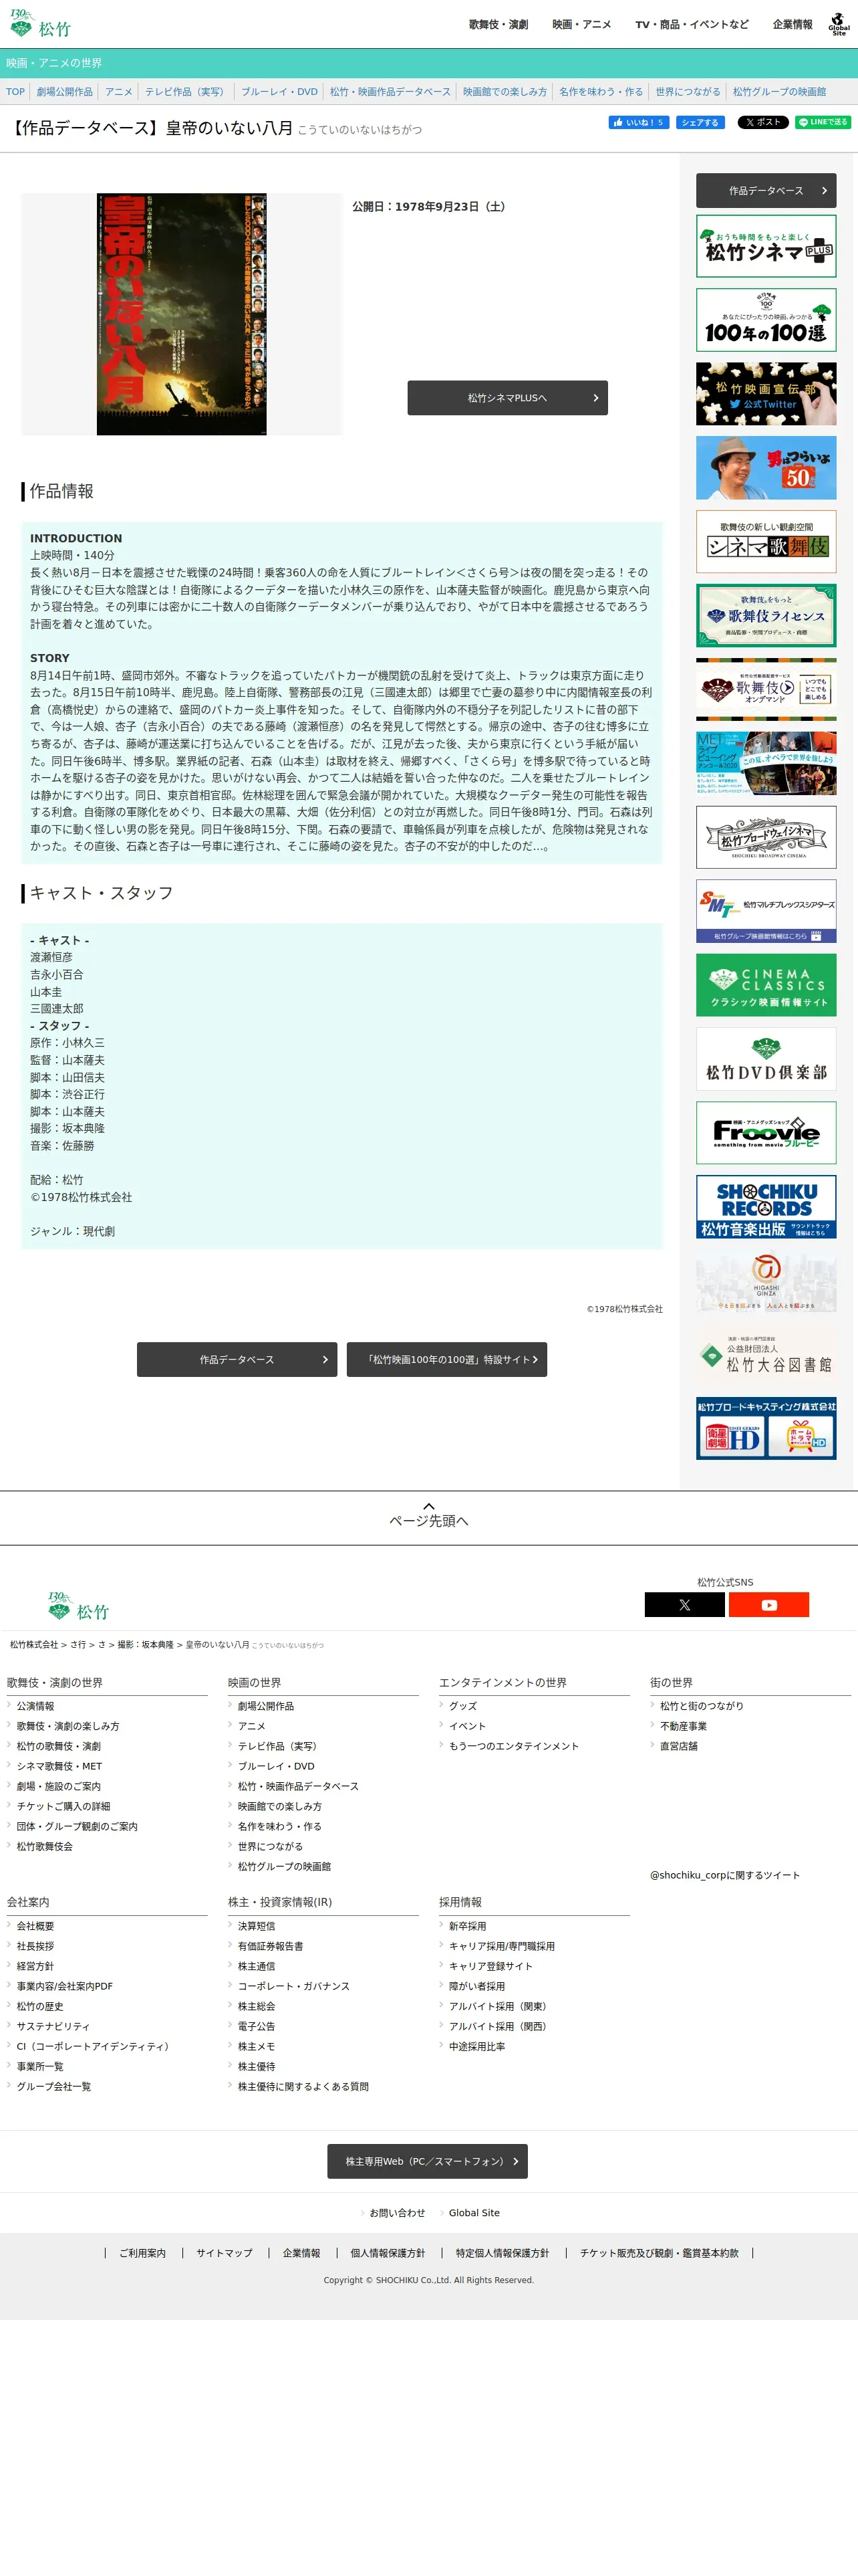Open the Global Site globe icon

tap(838, 25)
